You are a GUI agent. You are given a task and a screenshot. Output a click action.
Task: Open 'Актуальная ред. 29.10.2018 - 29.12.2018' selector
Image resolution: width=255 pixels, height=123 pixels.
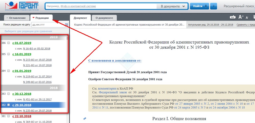[211, 25]
